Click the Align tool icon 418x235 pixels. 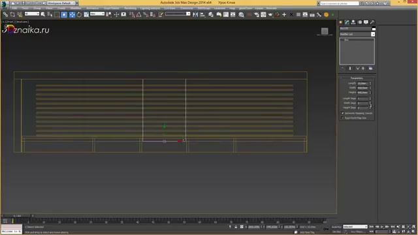pos(202,14)
